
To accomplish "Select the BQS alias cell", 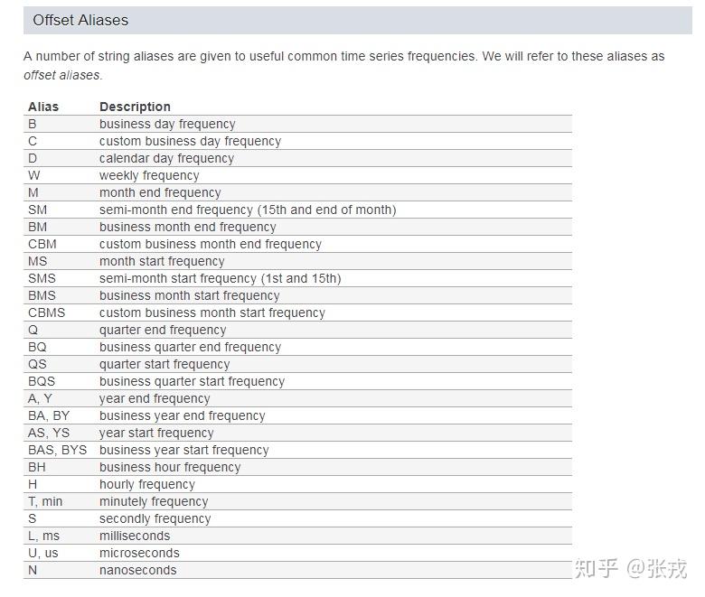I will pos(42,381).
